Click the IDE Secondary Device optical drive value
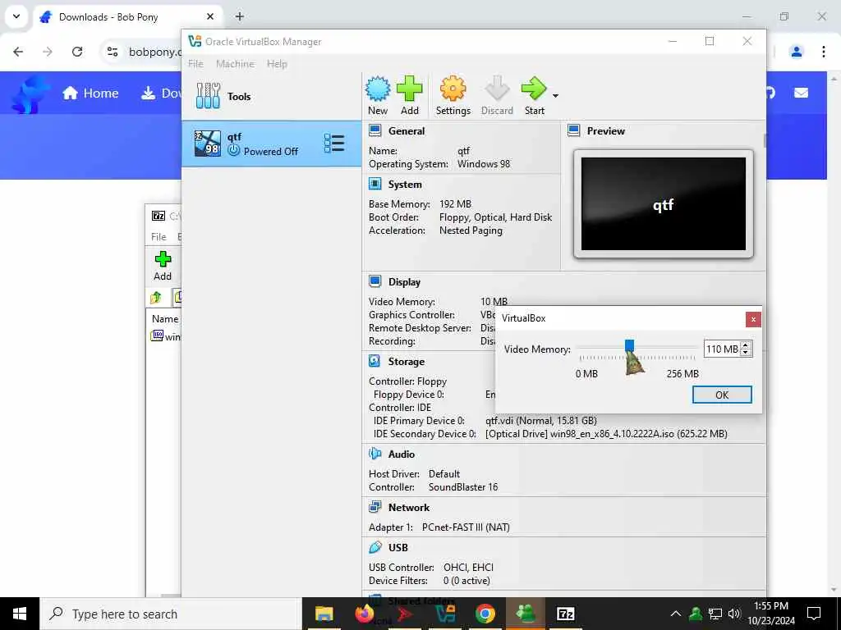 coord(606,434)
